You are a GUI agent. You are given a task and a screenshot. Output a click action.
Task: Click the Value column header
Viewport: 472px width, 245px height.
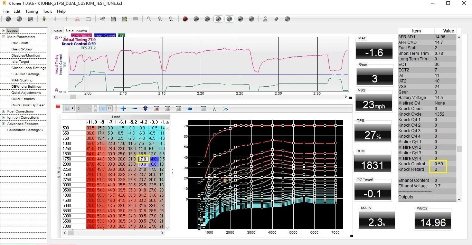click(x=449, y=31)
